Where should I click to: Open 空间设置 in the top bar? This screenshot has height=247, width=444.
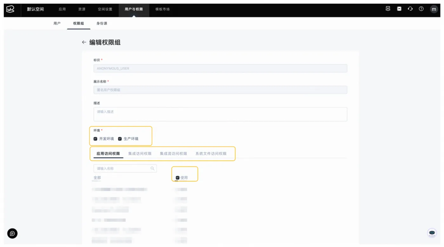(x=105, y=9)
